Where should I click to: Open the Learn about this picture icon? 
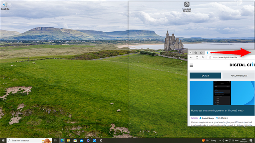tap(187, 7)
